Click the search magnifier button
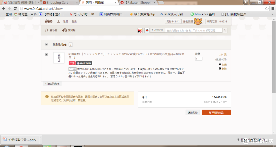 [225, 30]
